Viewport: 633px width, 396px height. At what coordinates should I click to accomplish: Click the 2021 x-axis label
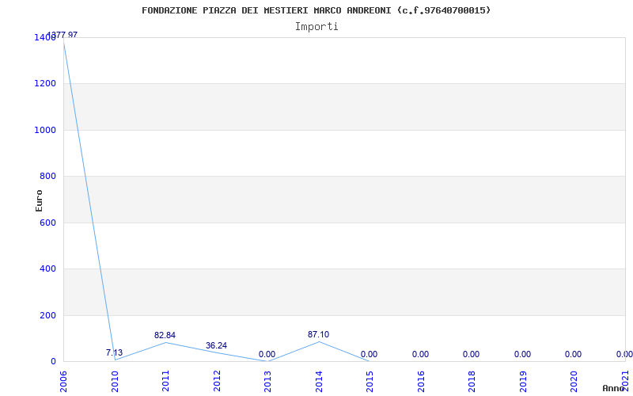tap(626, 381)
